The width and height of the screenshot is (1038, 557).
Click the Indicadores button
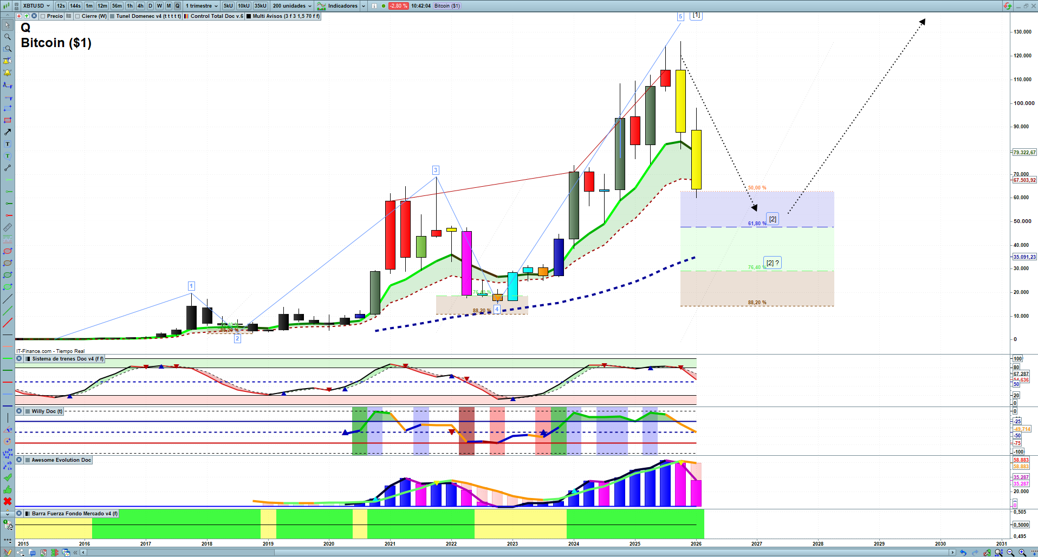pos(338,6)
